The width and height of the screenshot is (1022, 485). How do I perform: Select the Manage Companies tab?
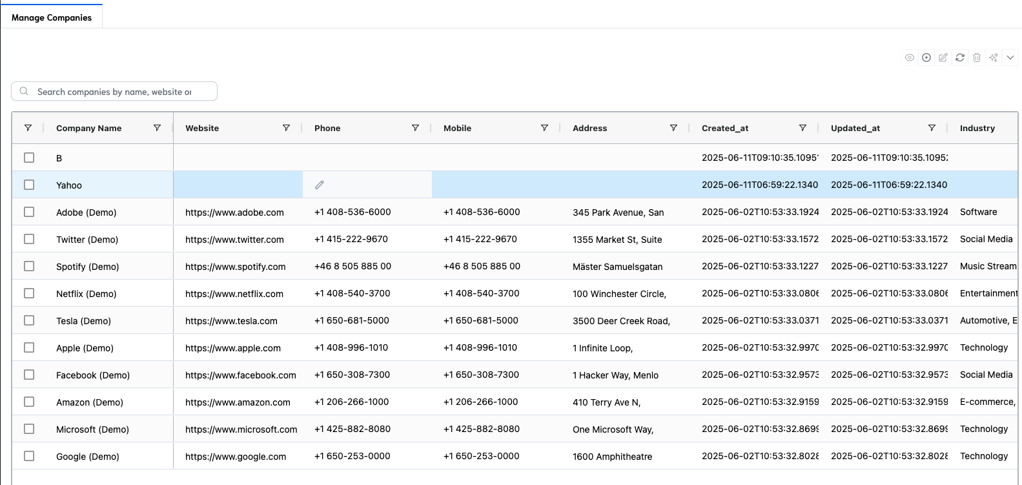52,17
